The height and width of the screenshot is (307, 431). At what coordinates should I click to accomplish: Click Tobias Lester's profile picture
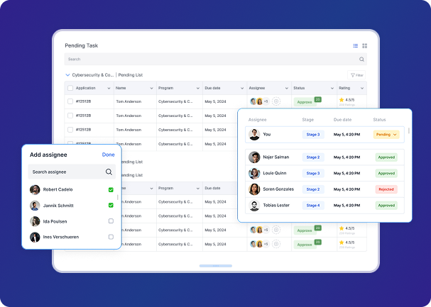pos(254,206)
